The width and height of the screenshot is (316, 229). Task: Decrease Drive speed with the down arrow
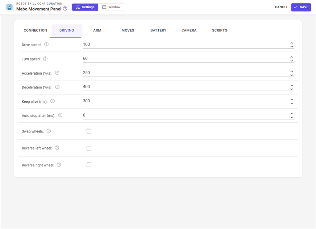292,47
